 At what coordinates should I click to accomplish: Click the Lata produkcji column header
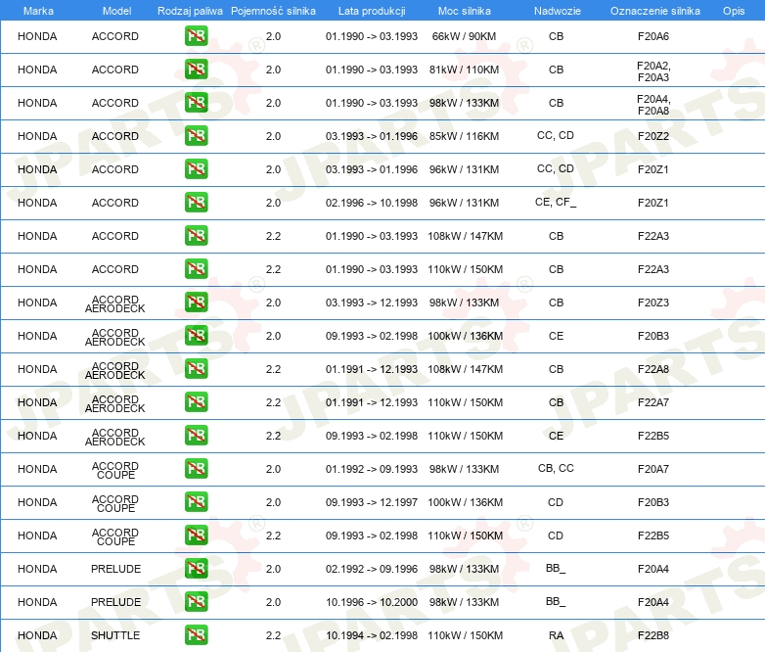click(x=372, y=11)
